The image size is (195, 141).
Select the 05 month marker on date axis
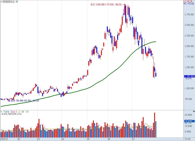coord(88,139)
